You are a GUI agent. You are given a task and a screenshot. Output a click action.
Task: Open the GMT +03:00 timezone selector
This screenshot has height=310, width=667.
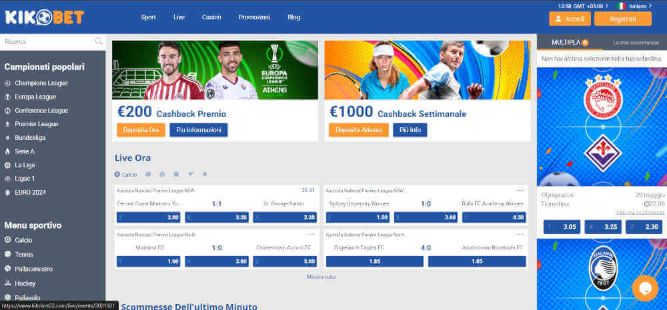582,5
